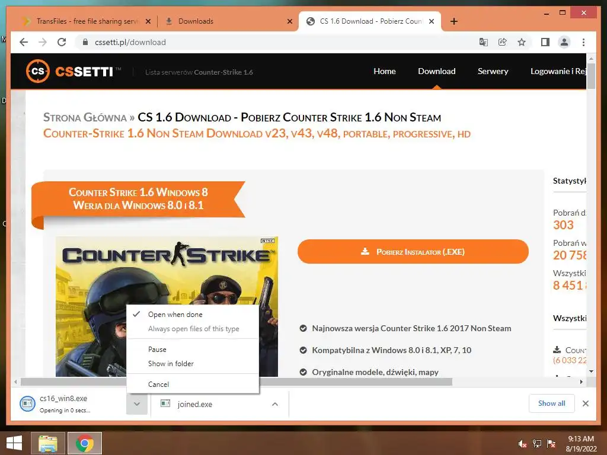Viewport: 607px width, 455px height.
Task: Click joined.exe file icon in downloads bar
Action: 165,403
